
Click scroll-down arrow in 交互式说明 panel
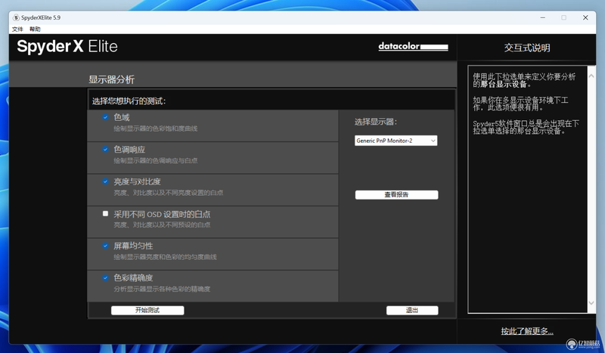pos(591,303)
